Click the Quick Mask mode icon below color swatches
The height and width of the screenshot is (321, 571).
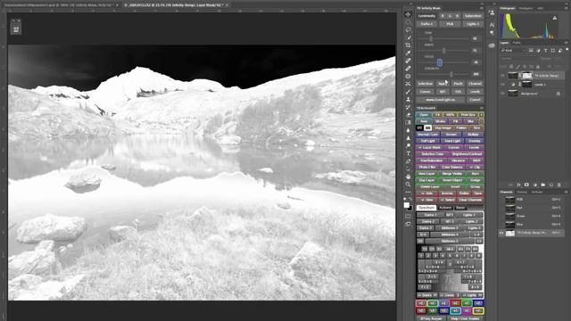(x=409, y=216)
